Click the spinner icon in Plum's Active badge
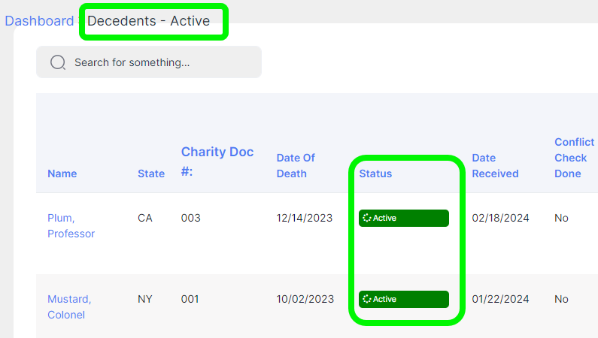This screenshot has height=338, width=598. coord(367,218)
